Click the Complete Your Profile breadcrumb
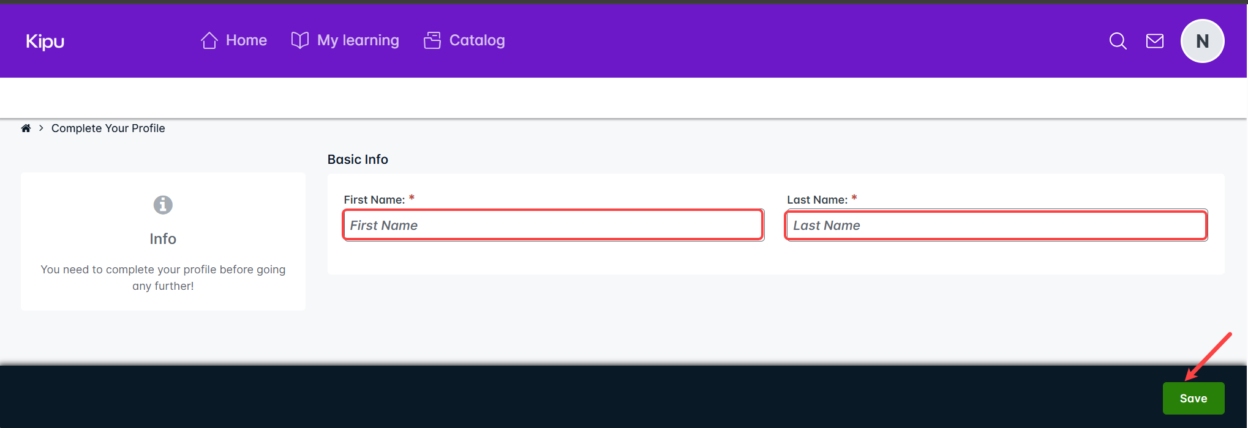The image size is (1248, 428). click(x=108, y=128)
